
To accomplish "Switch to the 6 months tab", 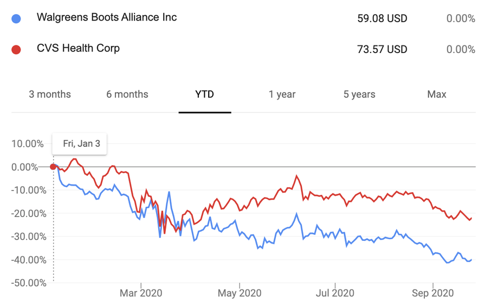I will [127, 94].
